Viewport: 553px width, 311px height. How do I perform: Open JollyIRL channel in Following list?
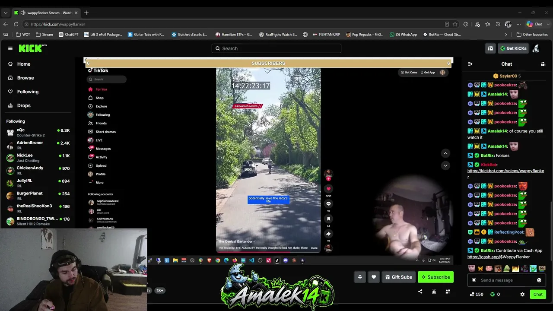pyautogui.click(x=38, y=183)
